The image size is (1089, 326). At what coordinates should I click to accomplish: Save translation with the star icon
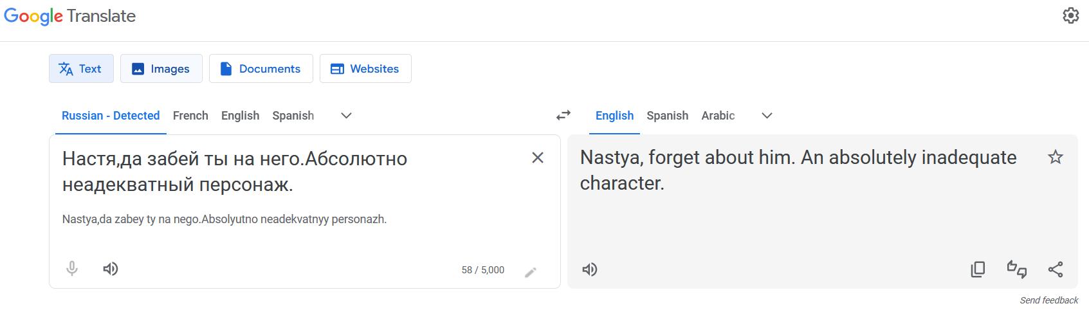point(1056,158)
